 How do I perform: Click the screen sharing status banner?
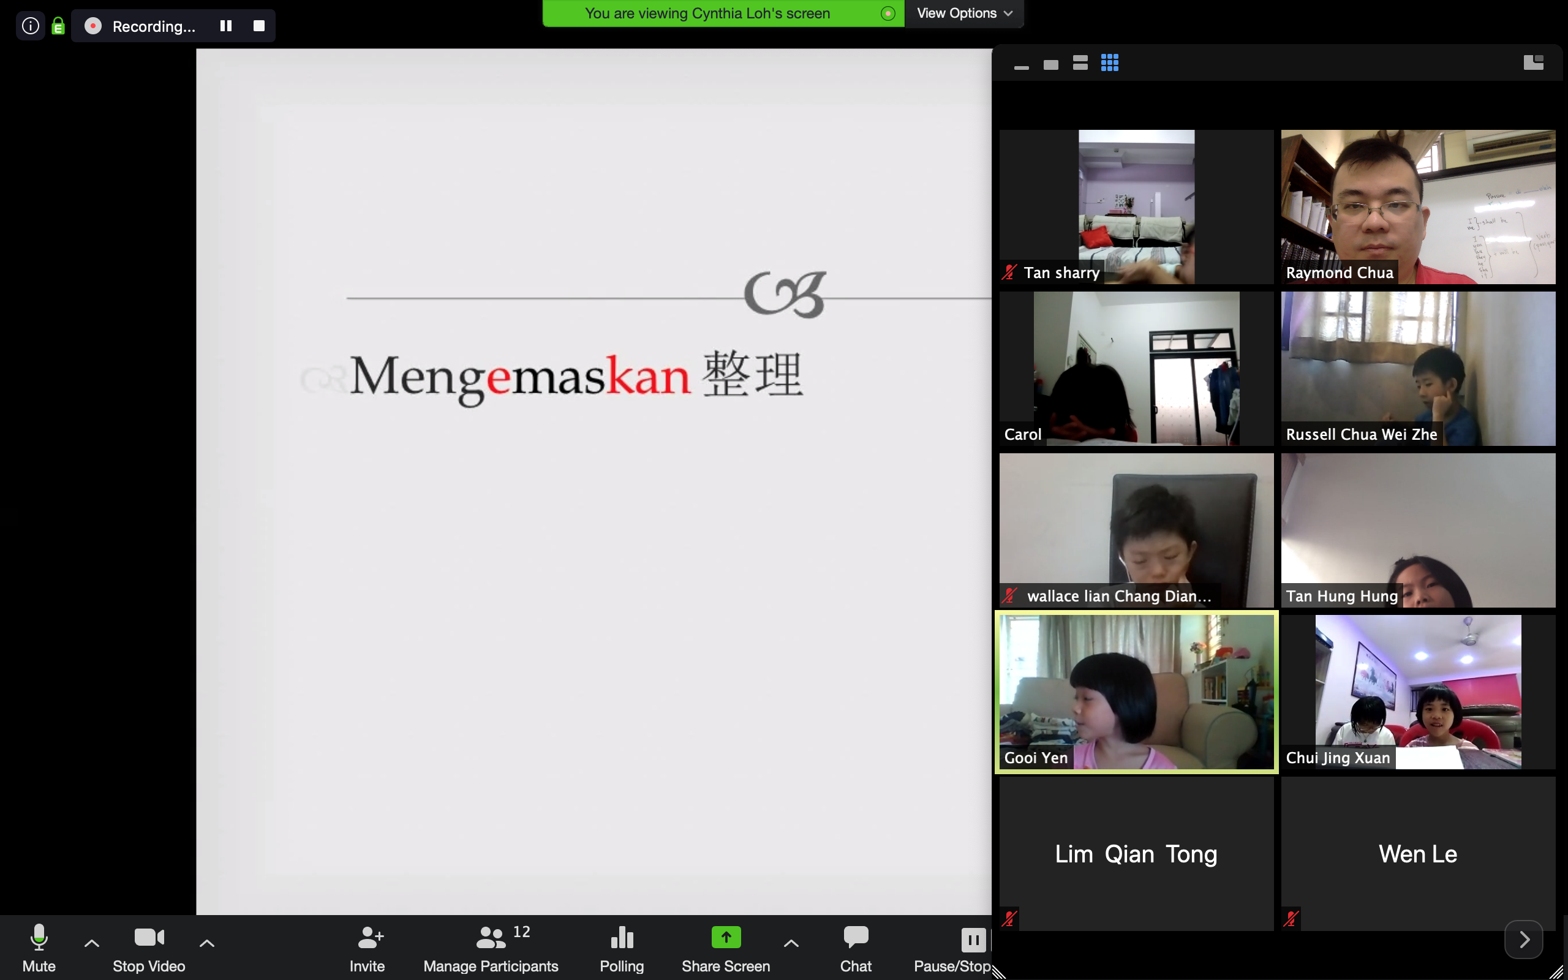click(x=723, y=13)
